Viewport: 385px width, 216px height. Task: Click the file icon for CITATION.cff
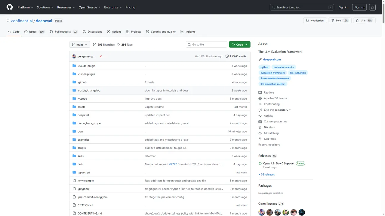tap(74, 205)
